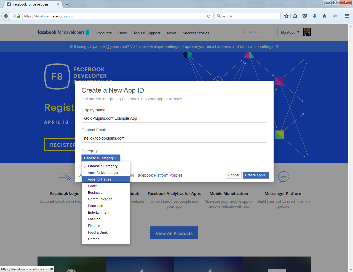The height and width of the screenshot is (272, 353).
Task: Pick the Games category option
Action: coord(93,239)
